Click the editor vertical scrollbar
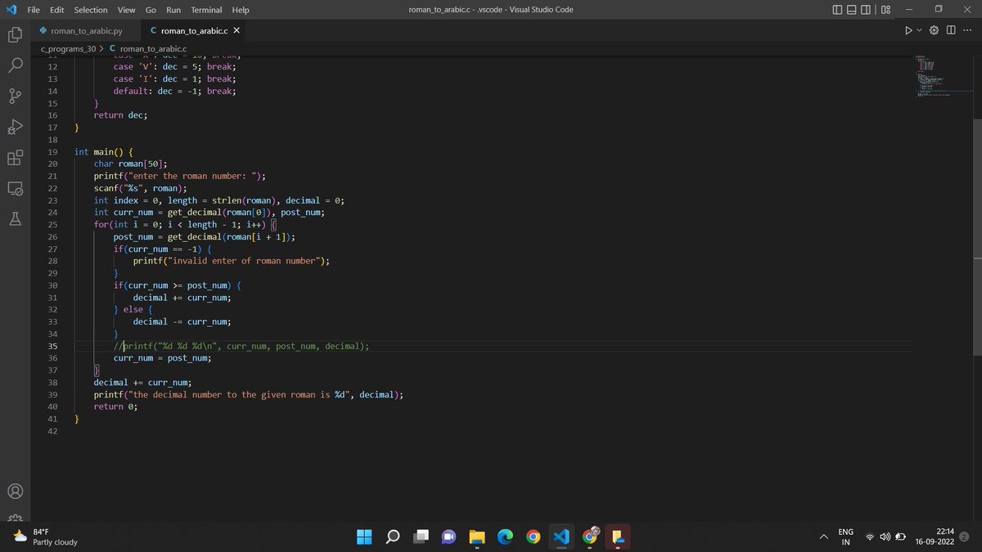The width and height of the screenshot is (982, 552). pos(977,237)
